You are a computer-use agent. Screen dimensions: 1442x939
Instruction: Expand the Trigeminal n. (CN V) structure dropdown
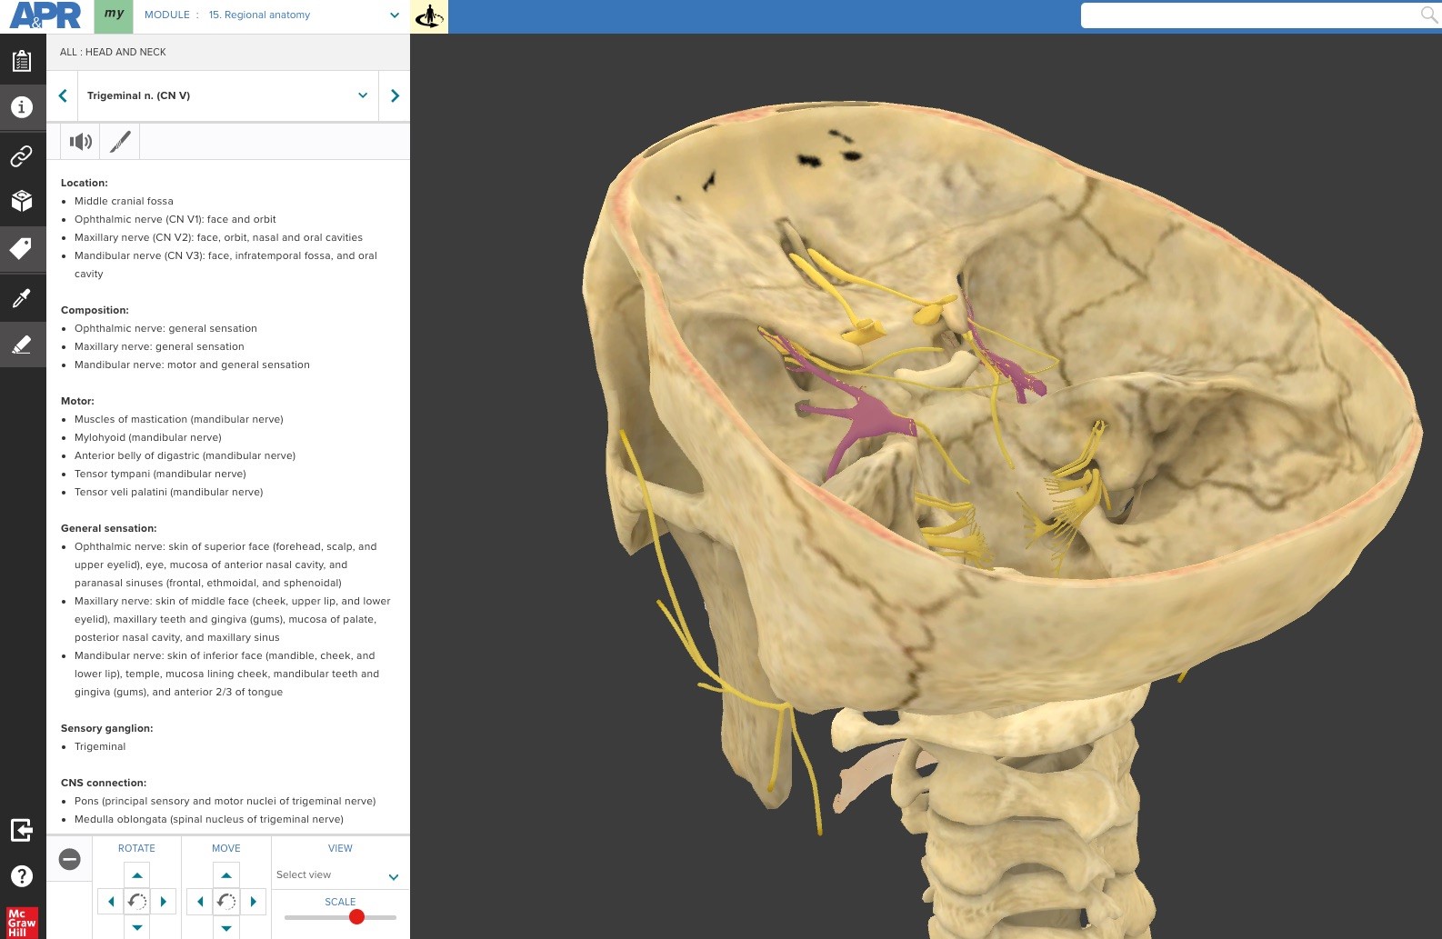[x=363, y=95]
